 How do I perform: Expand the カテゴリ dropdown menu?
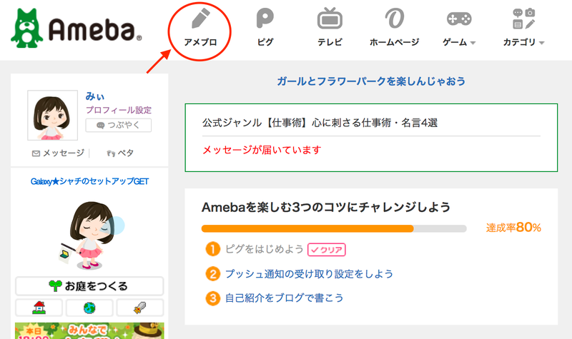524,42
